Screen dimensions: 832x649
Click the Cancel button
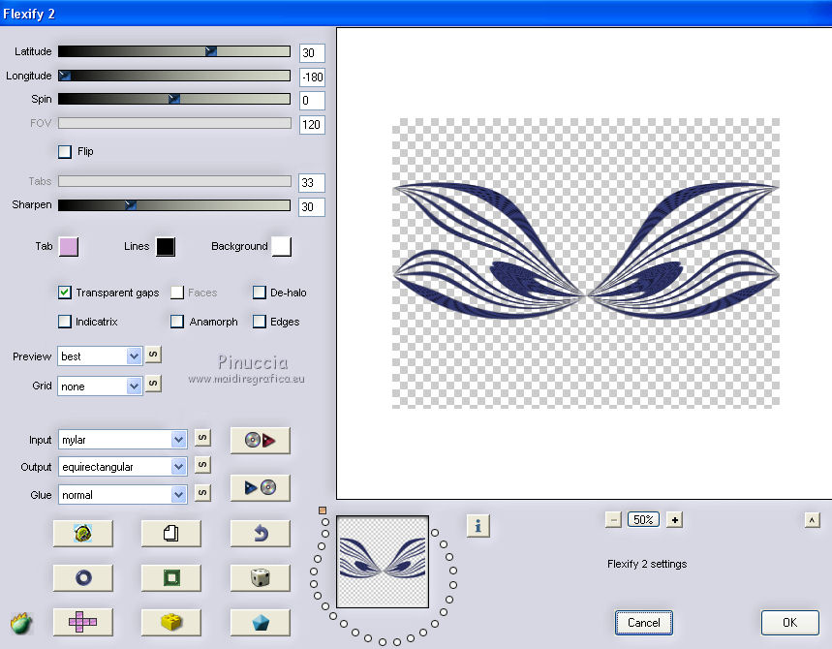pyautogui.click(x=644, y=623)
